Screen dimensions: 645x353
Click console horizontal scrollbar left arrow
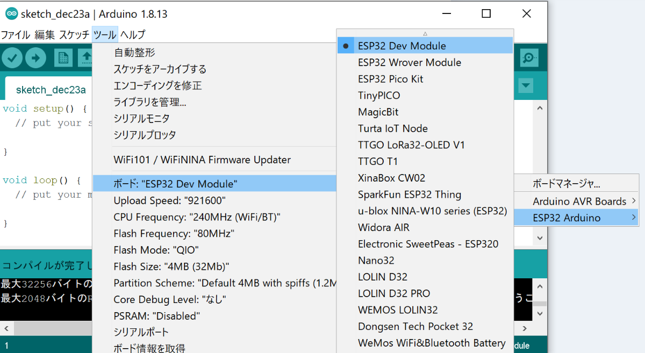[x=5, y=328]
